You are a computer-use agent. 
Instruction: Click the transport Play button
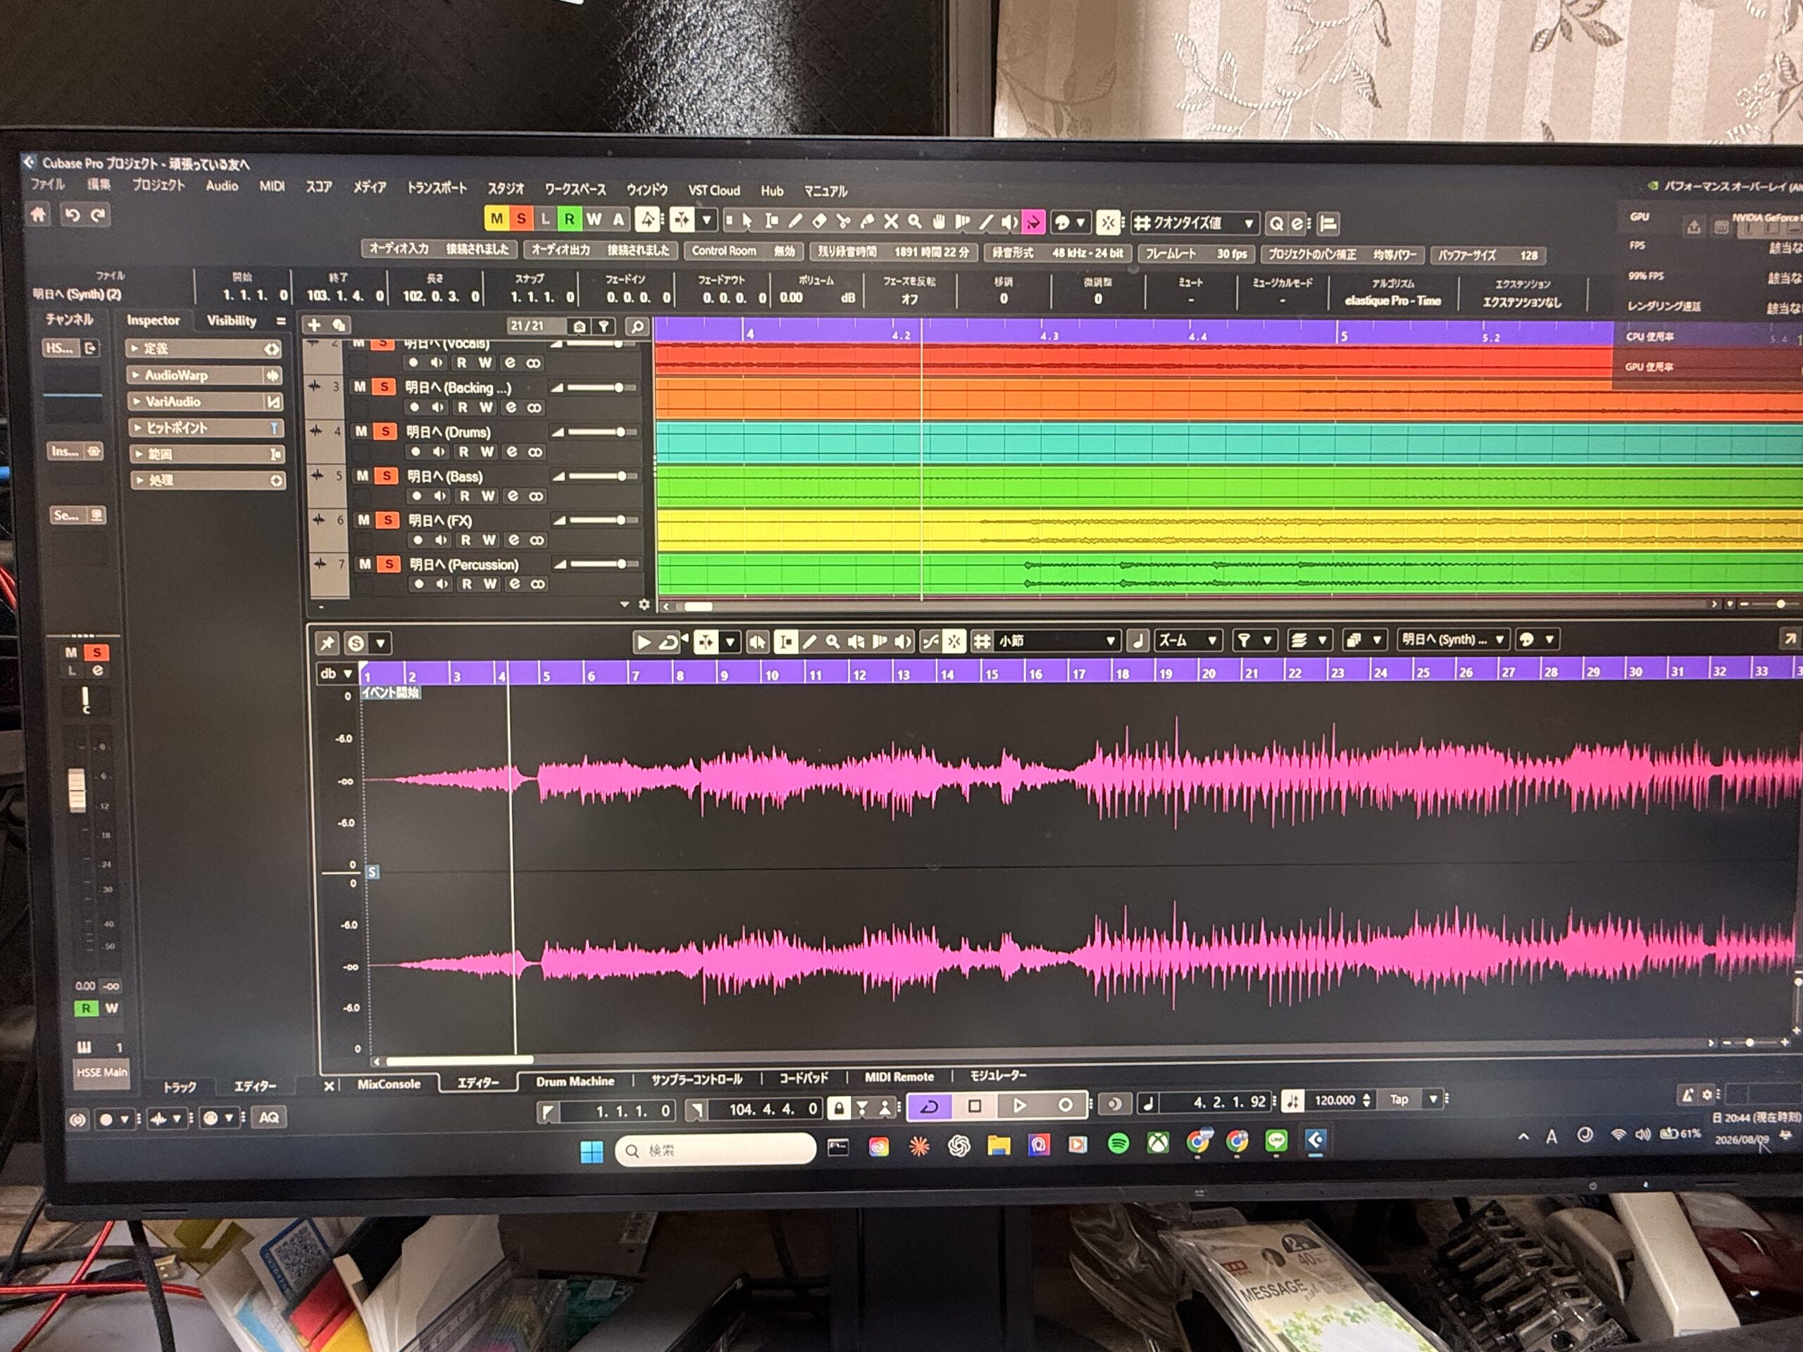coord(1019,1106)
